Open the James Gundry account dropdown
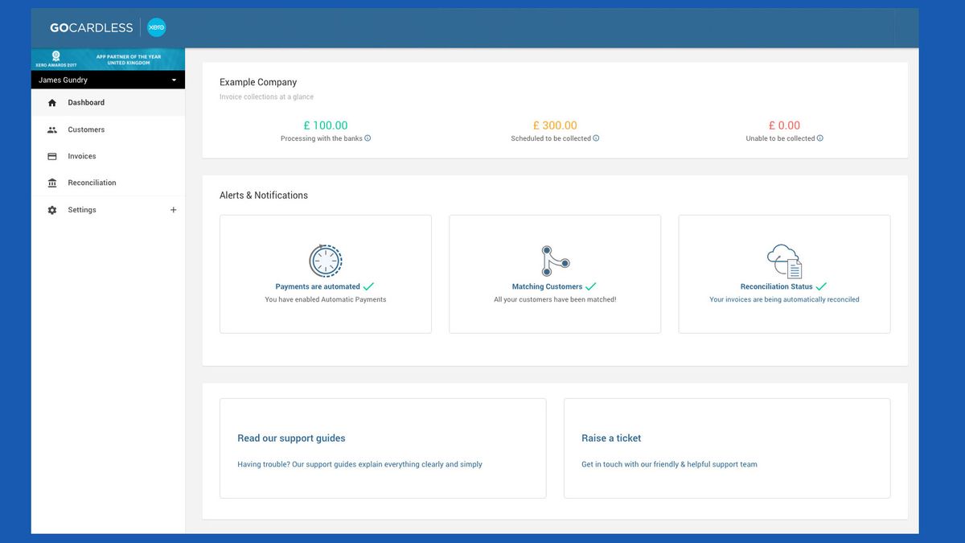965x543 pixels. point(108,80)
